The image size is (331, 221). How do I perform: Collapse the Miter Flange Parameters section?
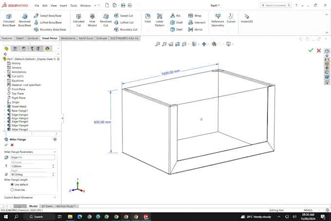55,152
